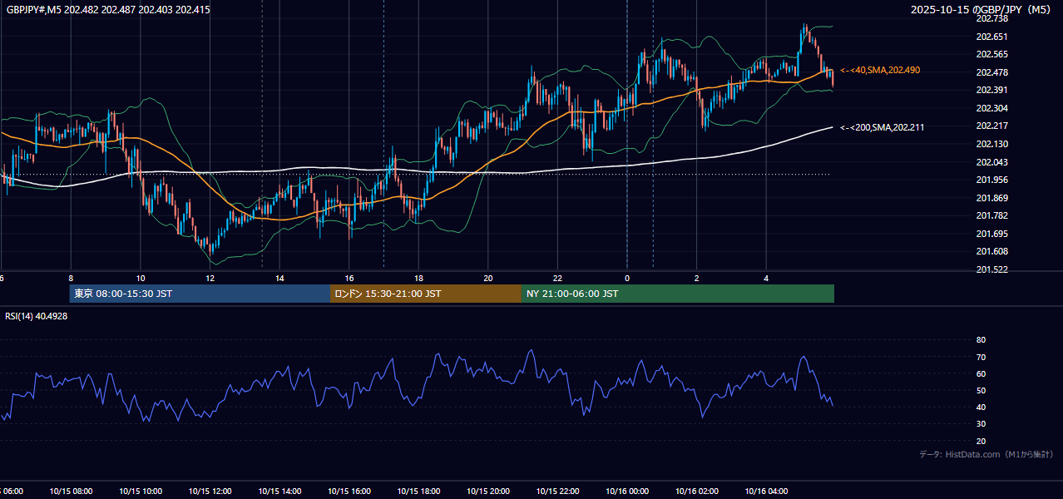Select the 東京 08:00-15:30 JST session bar
1063x499 pixels.
[200, 294]
